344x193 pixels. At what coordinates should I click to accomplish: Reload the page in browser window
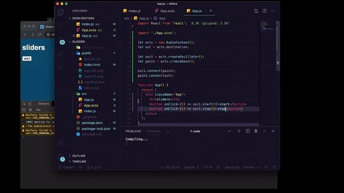39,34
